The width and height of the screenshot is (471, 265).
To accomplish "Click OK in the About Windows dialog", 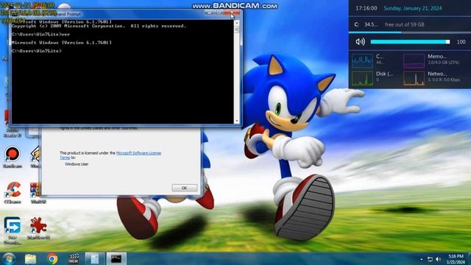I will (185, 188).
